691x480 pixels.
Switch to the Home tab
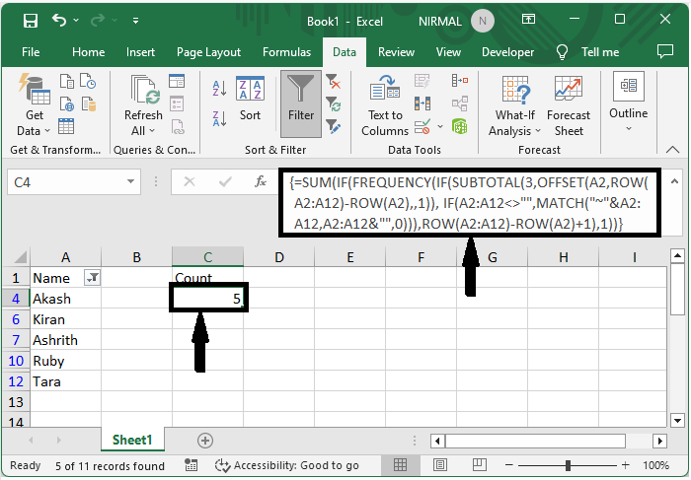click(88, 52)
